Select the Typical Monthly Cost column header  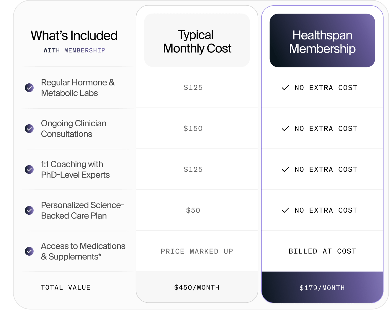(x=197, y=41)
